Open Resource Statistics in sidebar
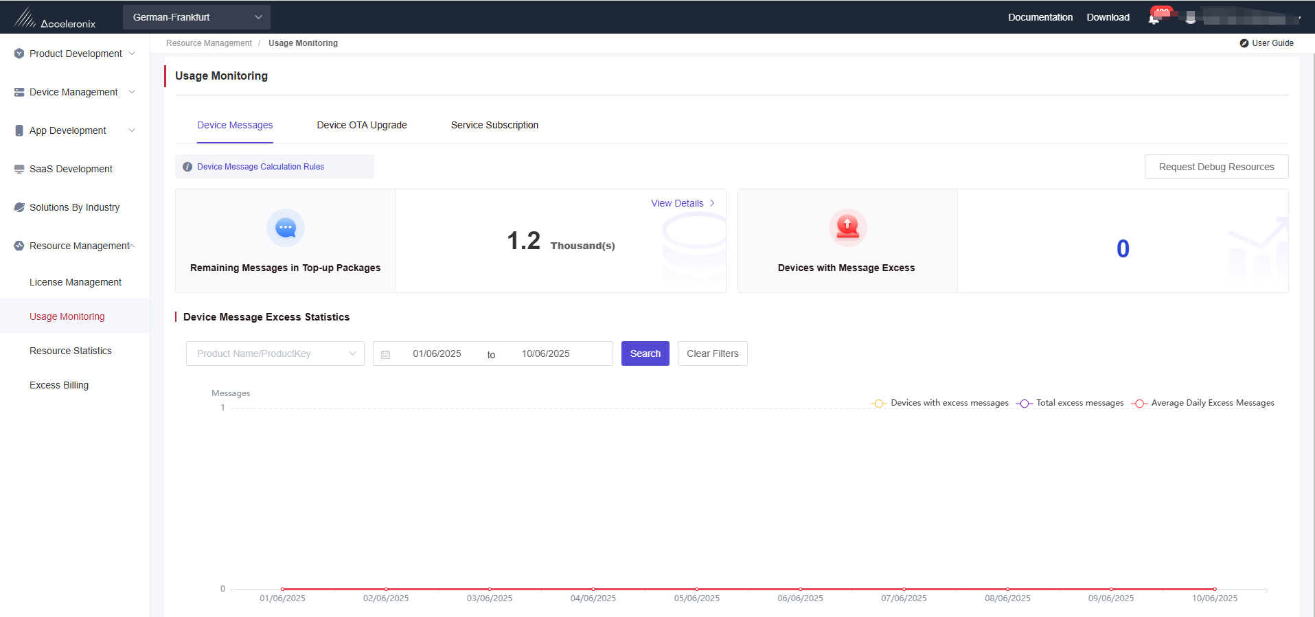Viewport: 1315px width, 617px height. click(x=71, y=351)
